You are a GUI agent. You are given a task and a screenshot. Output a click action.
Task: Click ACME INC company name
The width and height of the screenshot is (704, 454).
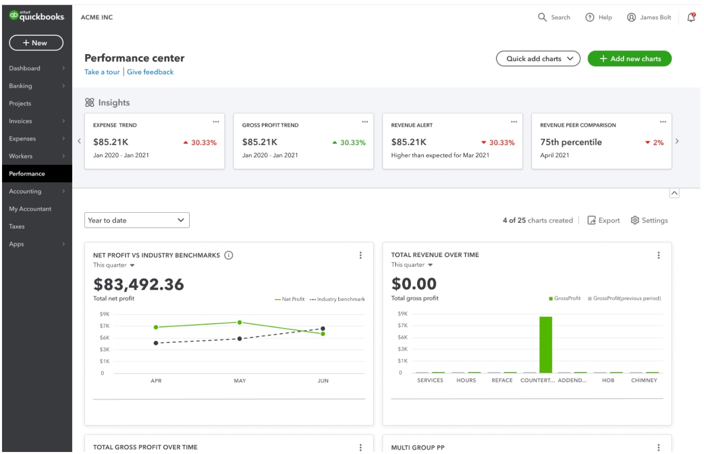click(97, 17)
